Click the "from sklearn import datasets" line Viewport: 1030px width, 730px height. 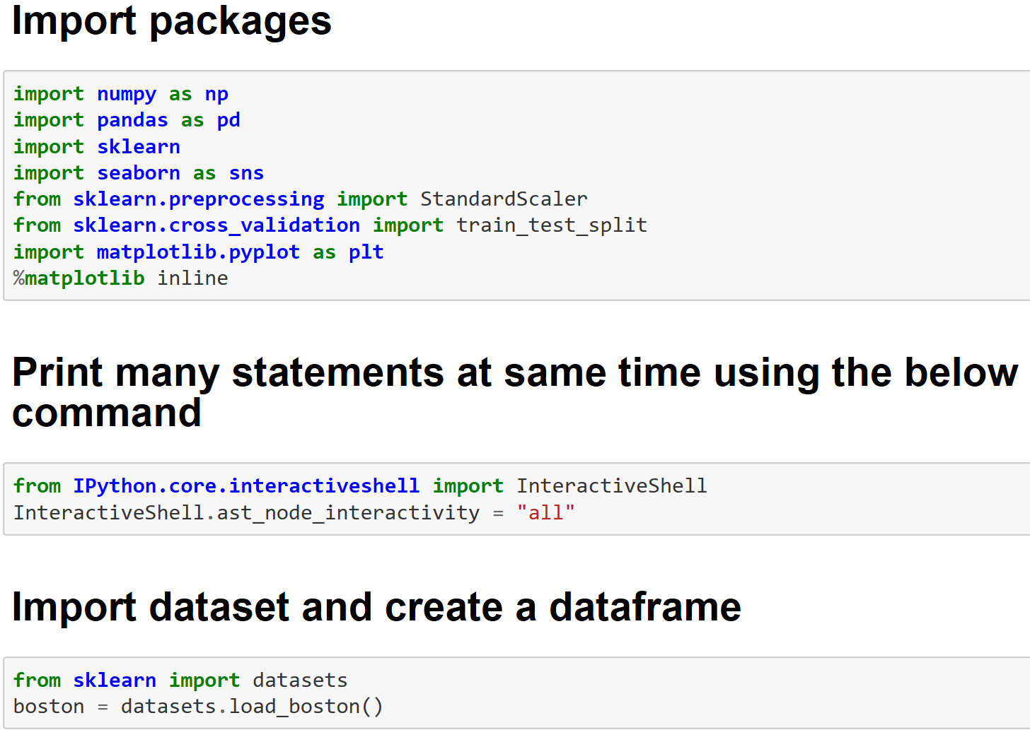(x=180, y=681)
